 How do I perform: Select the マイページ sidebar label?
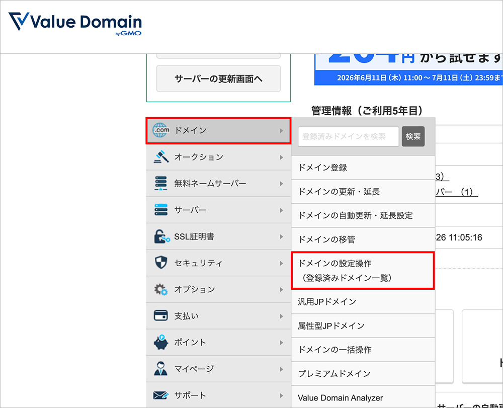coord(194,369)
